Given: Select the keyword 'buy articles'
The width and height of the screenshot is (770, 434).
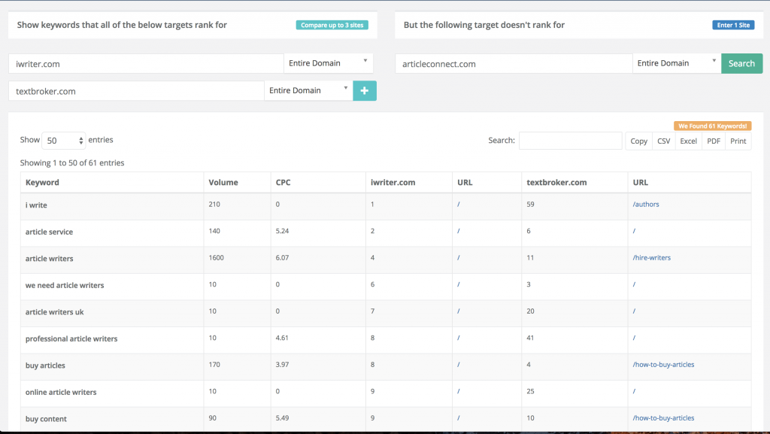Looking at the screenshot, I should coord(45,366).
